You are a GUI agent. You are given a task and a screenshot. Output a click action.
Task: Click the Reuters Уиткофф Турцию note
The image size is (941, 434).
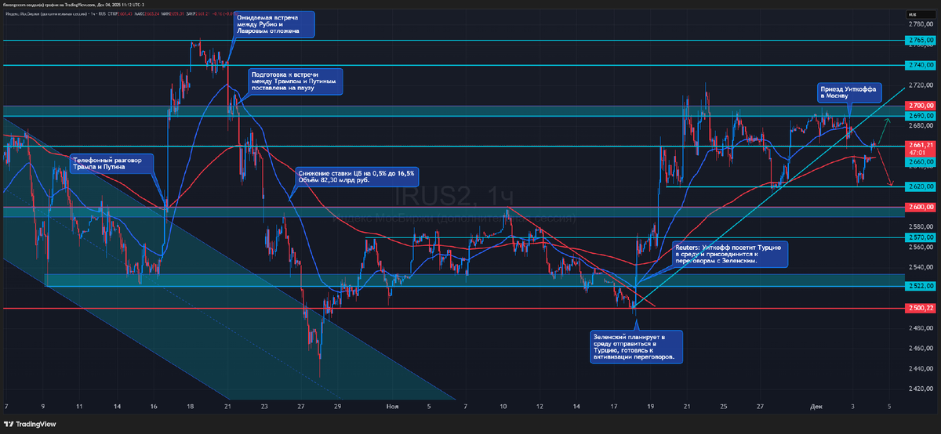[729, 255]
